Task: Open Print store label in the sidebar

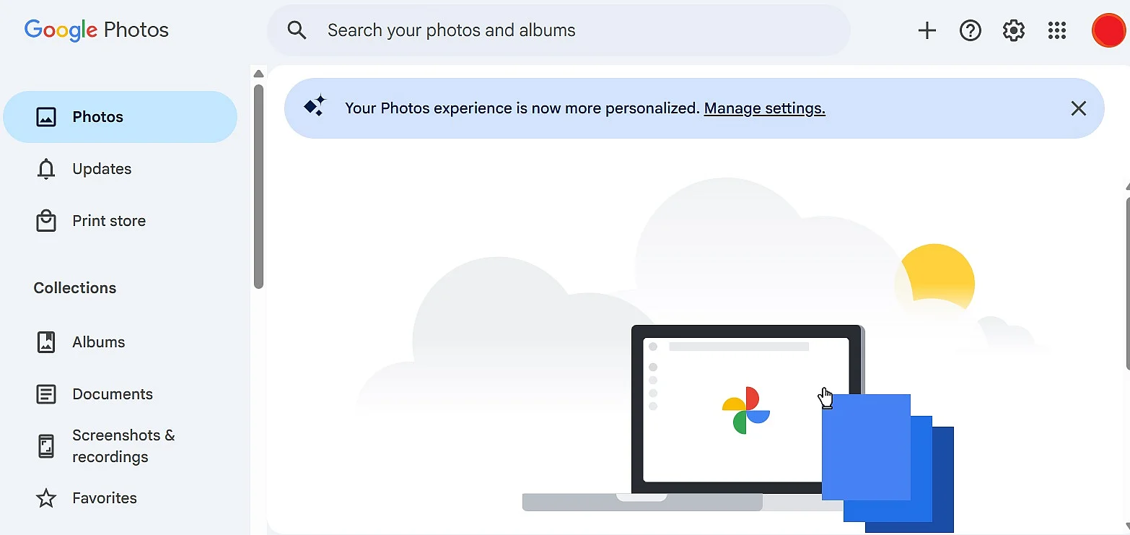Action: (109, 221)
